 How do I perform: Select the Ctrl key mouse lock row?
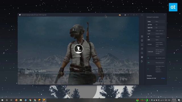click(x=156, y=63)
